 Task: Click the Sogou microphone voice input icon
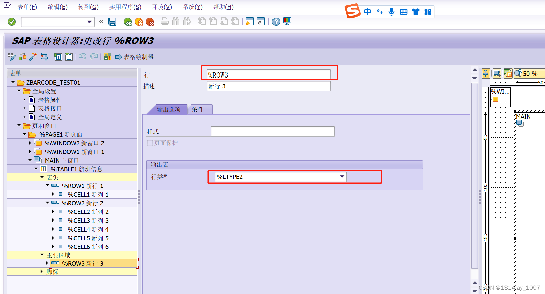(391, 12)
